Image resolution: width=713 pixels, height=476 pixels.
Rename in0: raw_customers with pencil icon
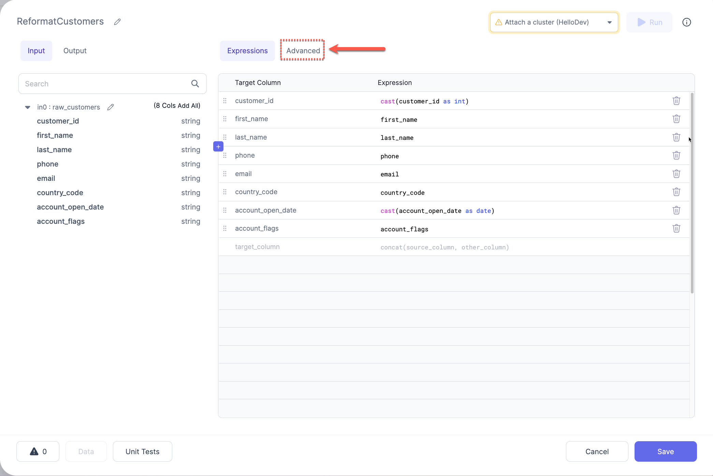coord(110,107)
